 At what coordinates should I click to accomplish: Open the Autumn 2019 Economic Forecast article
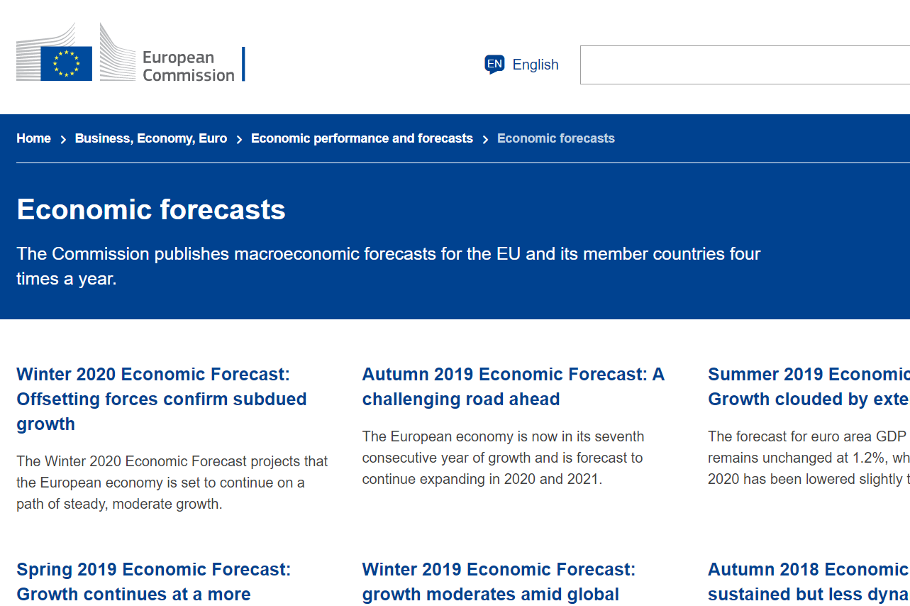(x=514, y=387)
